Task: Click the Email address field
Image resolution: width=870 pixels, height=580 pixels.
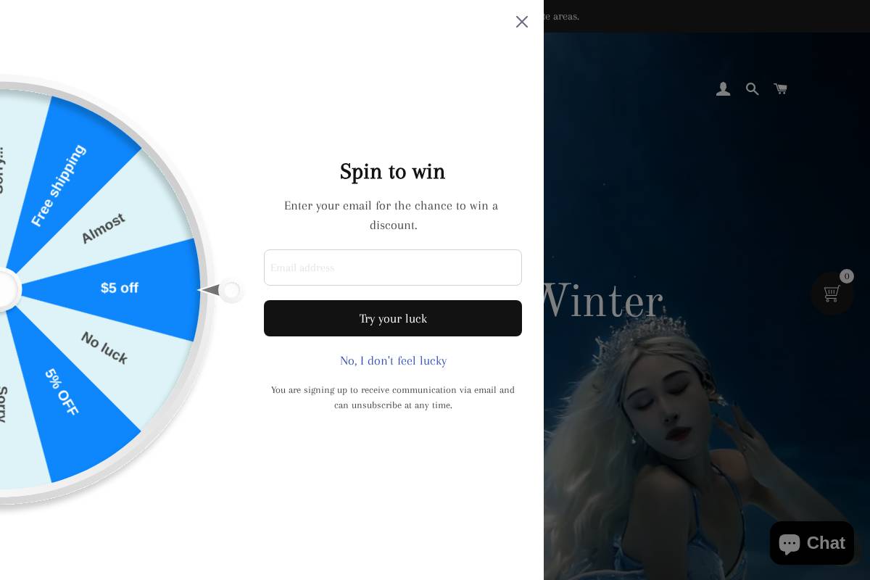Action: coord(393,268)
